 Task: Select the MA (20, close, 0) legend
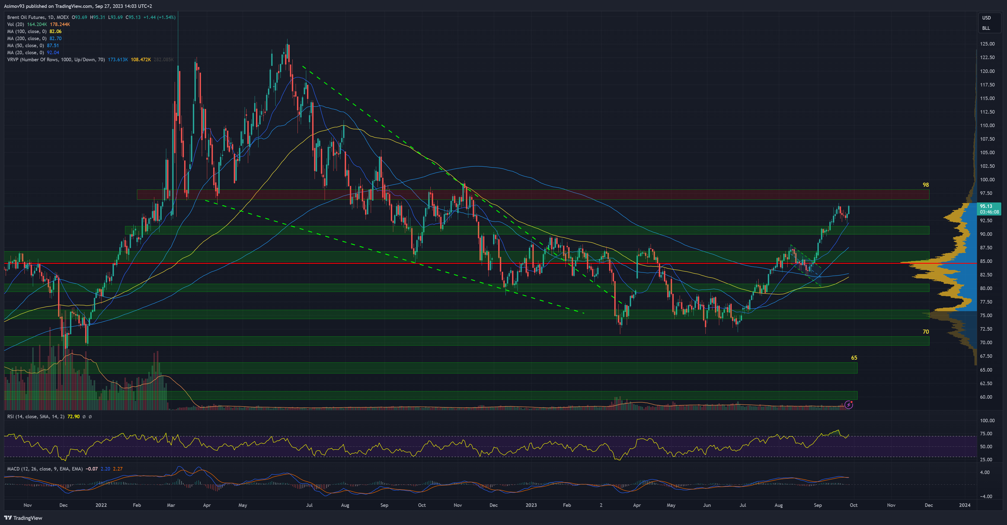[x=25, y=52]
